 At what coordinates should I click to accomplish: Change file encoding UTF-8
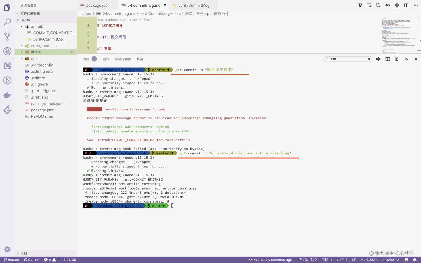click(342, 260)
